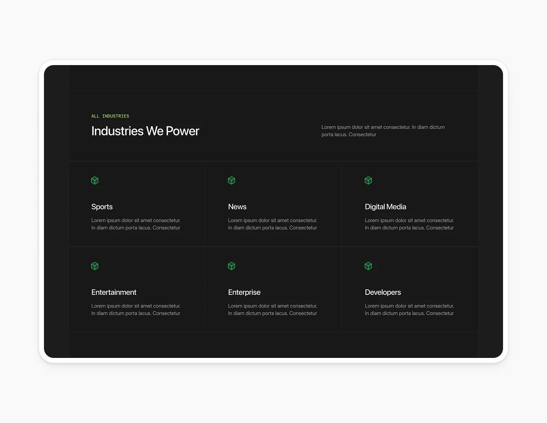Click the Entertainment card title
Viewport: 547px width, 423px height.
point(114,292)
